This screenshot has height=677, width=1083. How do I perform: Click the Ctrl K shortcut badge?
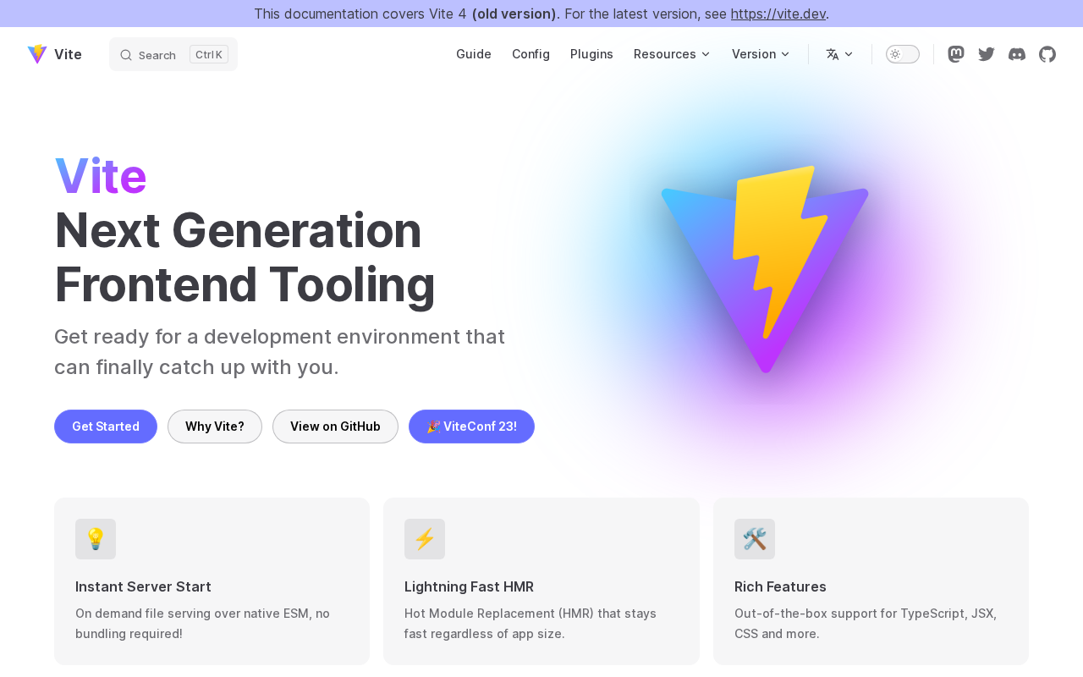[x=209, y=54]
